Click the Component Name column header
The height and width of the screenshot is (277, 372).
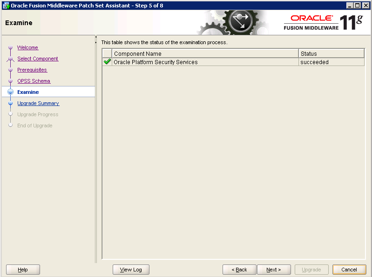[205, 54]
